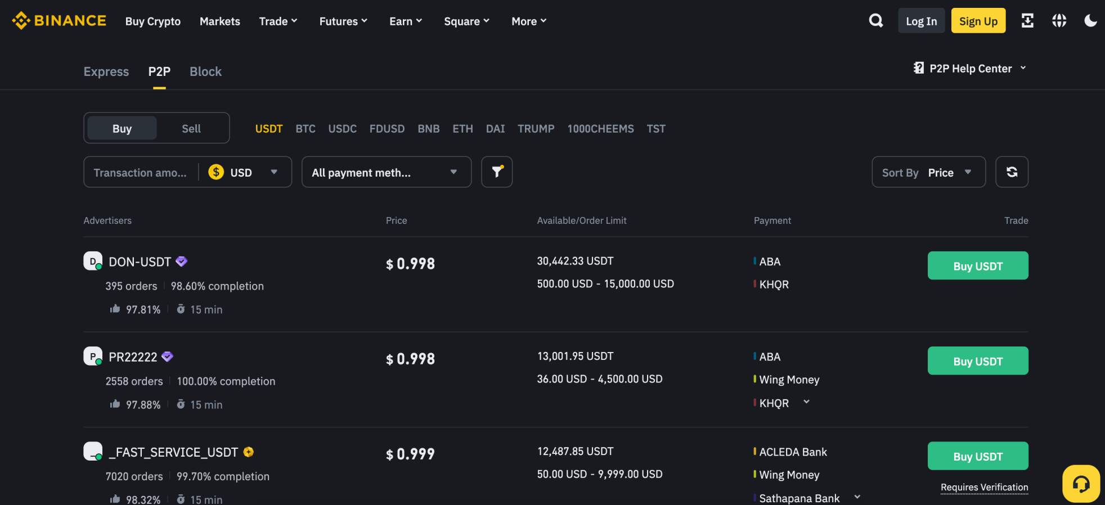Click the Transaction amount input field
1105x505 pixels.
pyautogui.click(x=141, y=172)
